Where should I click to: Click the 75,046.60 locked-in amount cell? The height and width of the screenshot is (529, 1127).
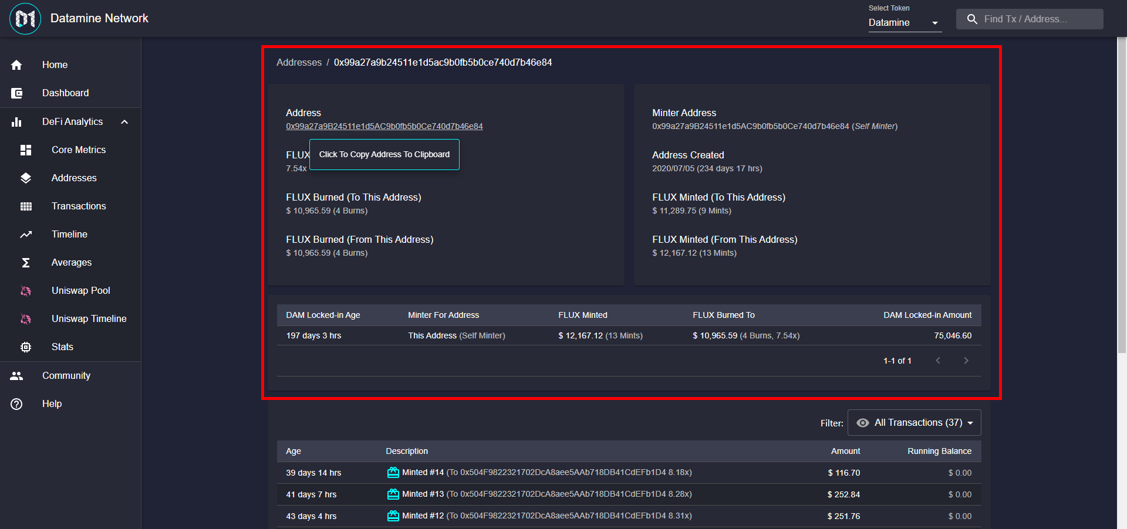(953, 336)
